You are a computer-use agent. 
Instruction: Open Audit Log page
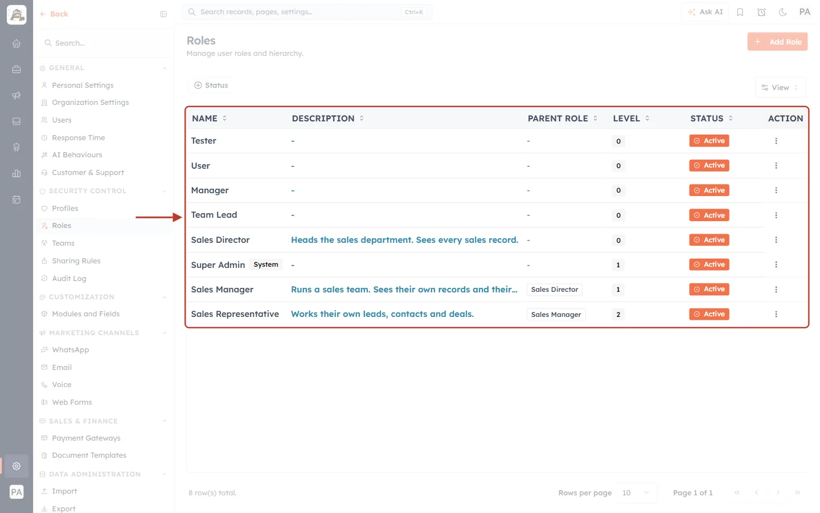[x=69, y=279]
